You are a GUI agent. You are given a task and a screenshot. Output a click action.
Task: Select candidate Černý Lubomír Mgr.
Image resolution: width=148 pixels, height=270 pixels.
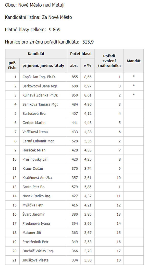tap(38, 141)
